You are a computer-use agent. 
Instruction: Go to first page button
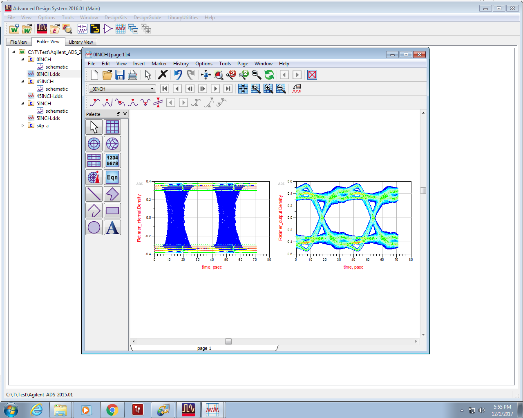pos(165,89)
